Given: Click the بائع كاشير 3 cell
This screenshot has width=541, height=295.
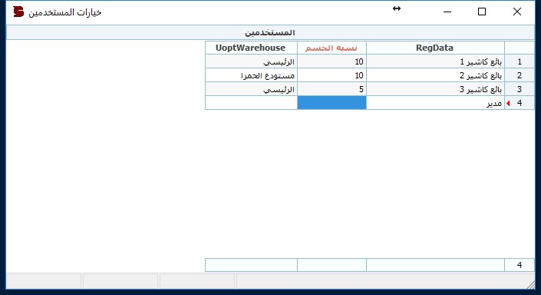Looking at the screenshot, I should click(x=435, y=89).
